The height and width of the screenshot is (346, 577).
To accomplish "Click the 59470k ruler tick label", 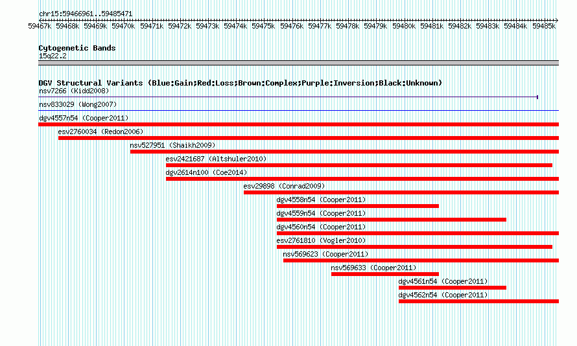I will pos(123,26).
